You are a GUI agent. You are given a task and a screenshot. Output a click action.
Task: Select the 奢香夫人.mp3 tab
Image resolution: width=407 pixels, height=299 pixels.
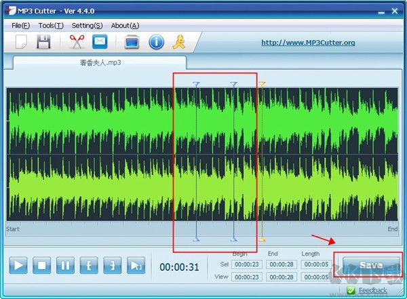(x=100, y=62)
